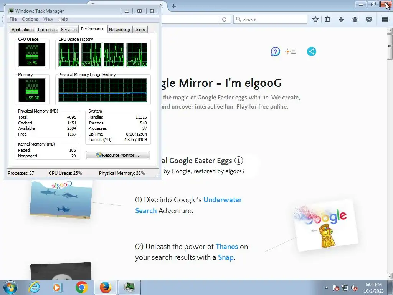Click the muted volume tray icon

pyautogui.click(x=354, y=288)
